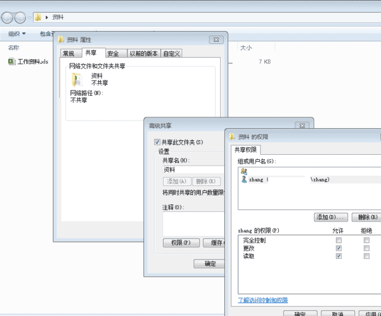Toggle 完全控制 deny checkbox
381x316 pixels.
(x=366, y=240)
